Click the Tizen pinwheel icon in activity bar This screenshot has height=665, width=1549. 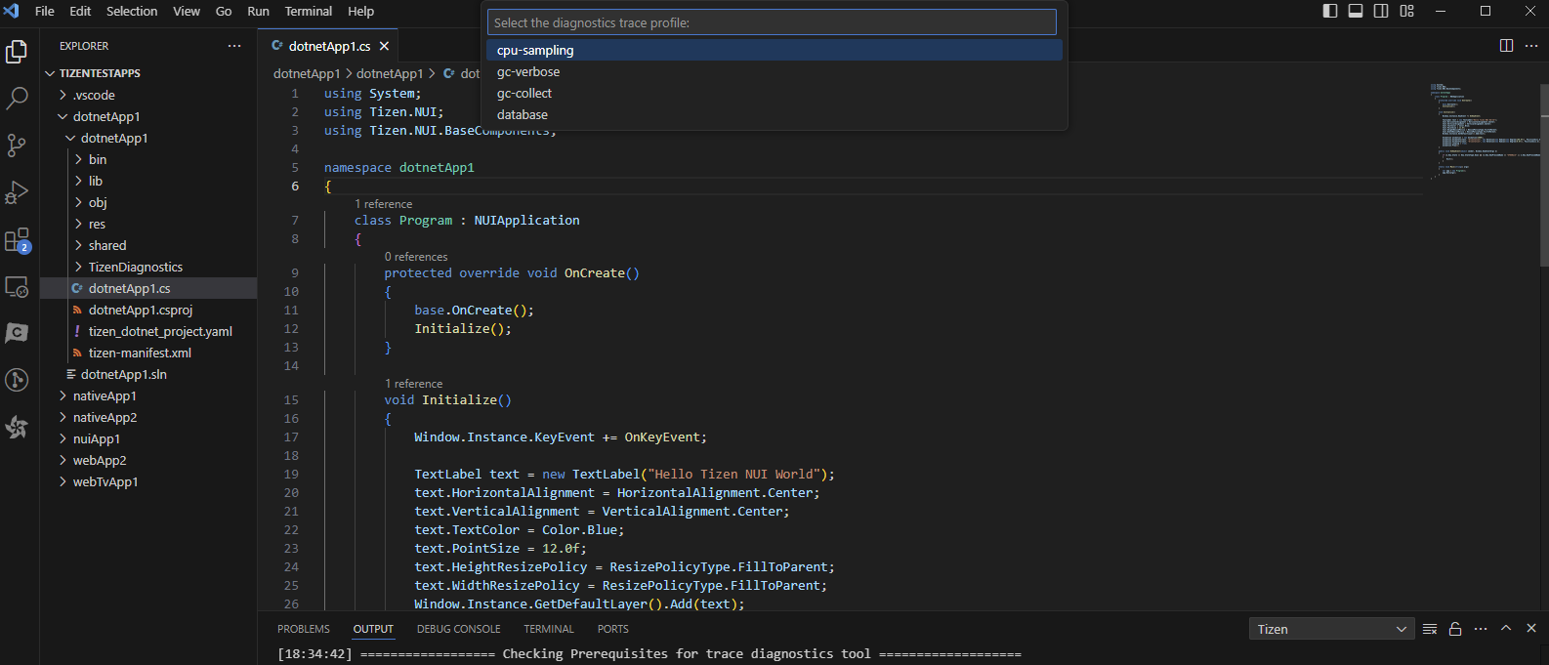pos(18,427)
